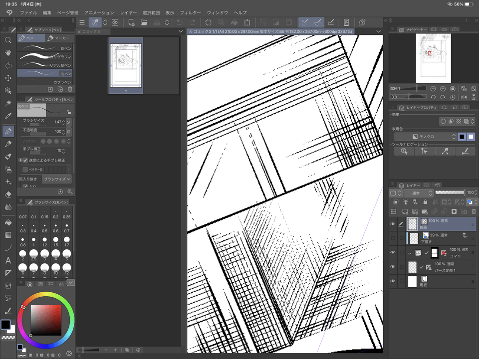Collapse the コマ 1 frame folder
479x359 pixels.
tap(410, 253)
